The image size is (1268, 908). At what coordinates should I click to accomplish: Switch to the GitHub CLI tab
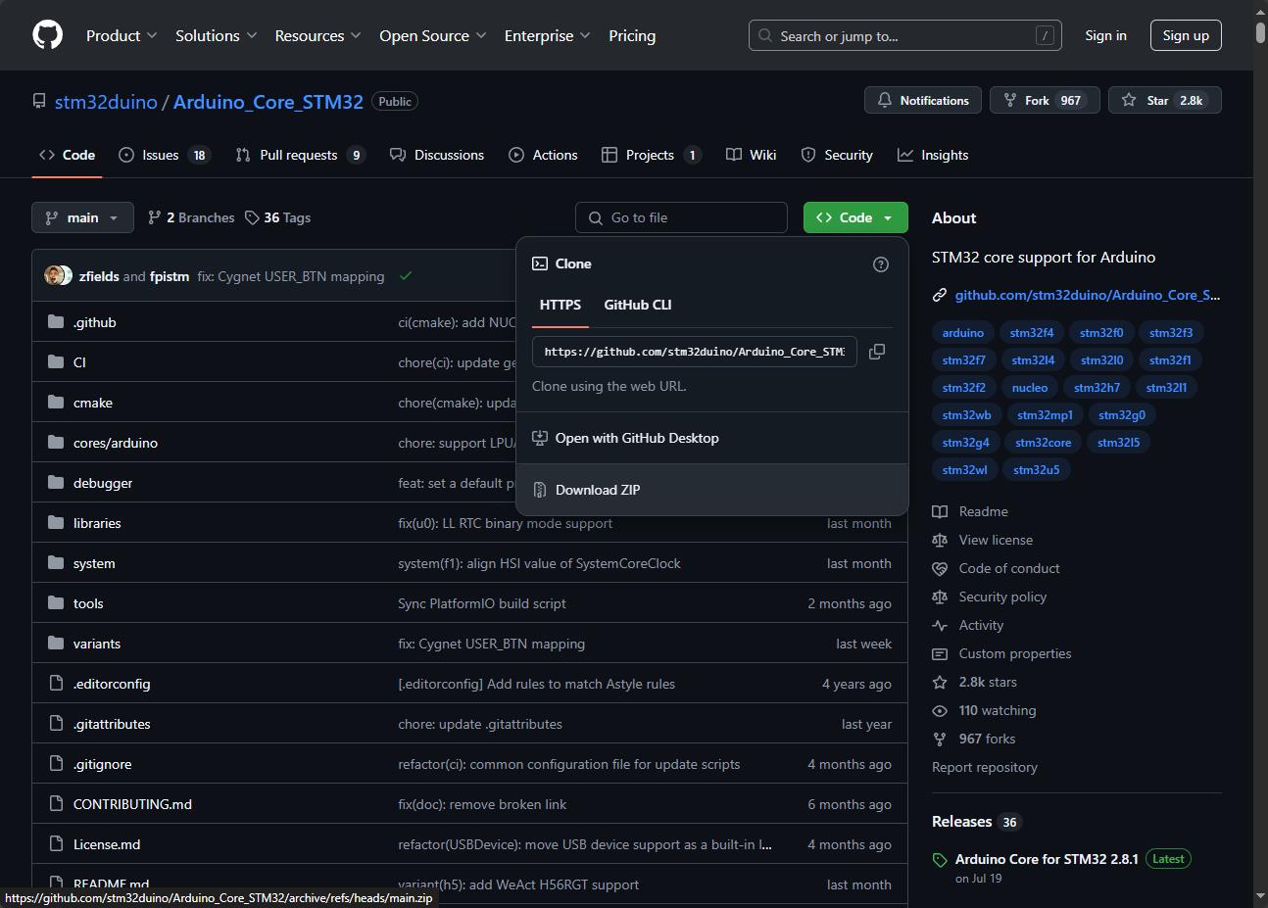pyautogui.click(x=637, y=305)
